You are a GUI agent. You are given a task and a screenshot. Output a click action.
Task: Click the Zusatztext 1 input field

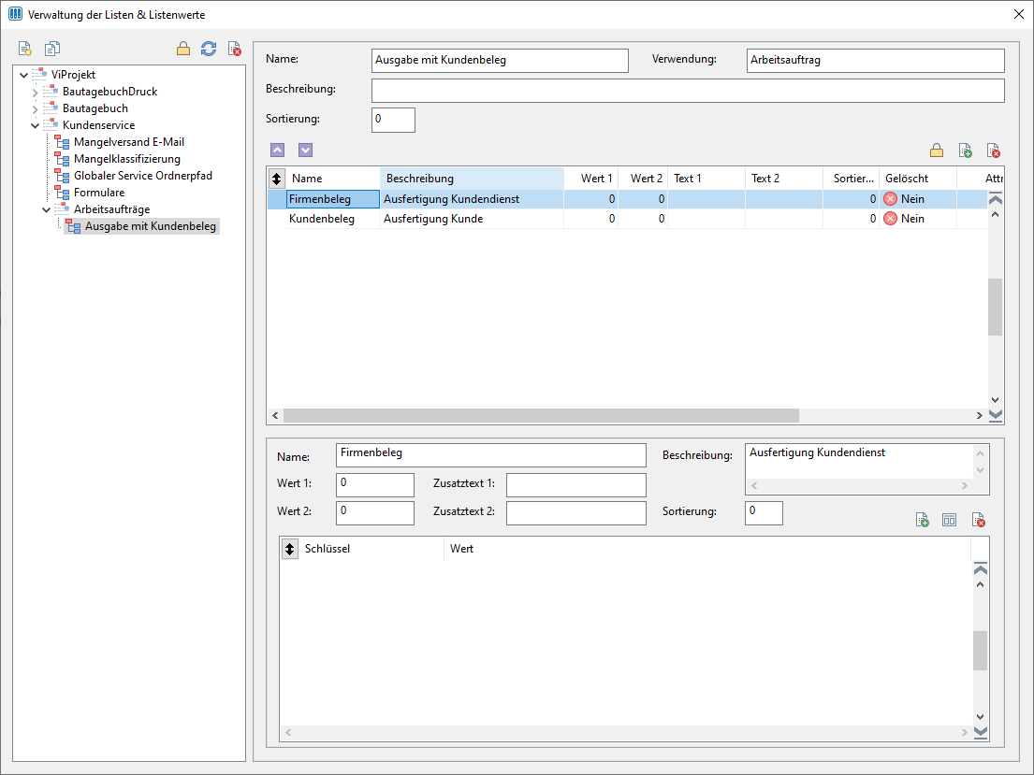[575, 484]
